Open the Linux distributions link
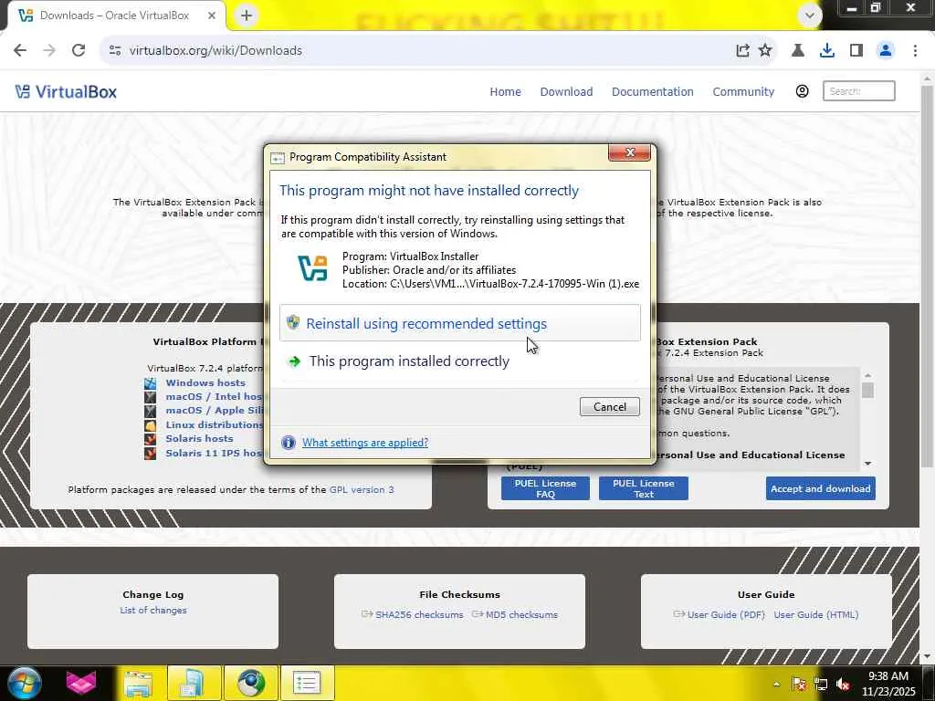 pos(215,424)
